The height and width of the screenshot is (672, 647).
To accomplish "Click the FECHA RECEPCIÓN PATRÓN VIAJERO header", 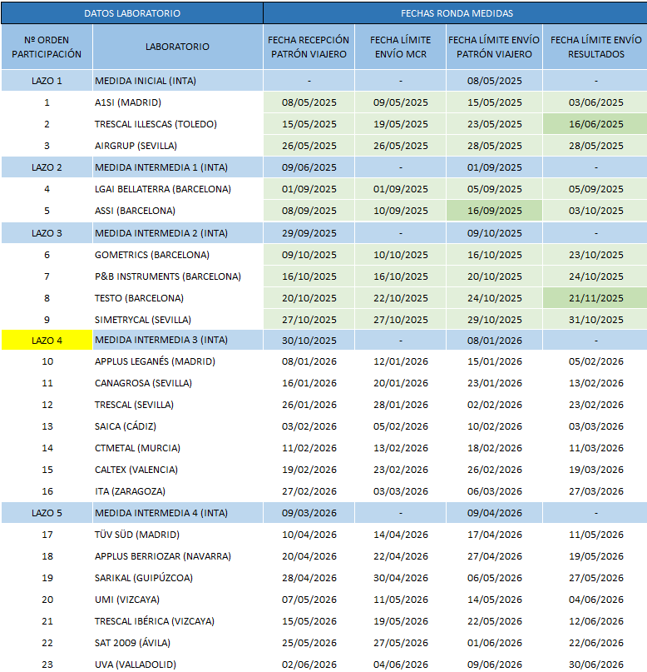I will pyautogui.click(x=309, y=47).
